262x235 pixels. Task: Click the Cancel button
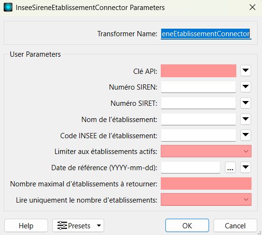(x=235, y=225)
